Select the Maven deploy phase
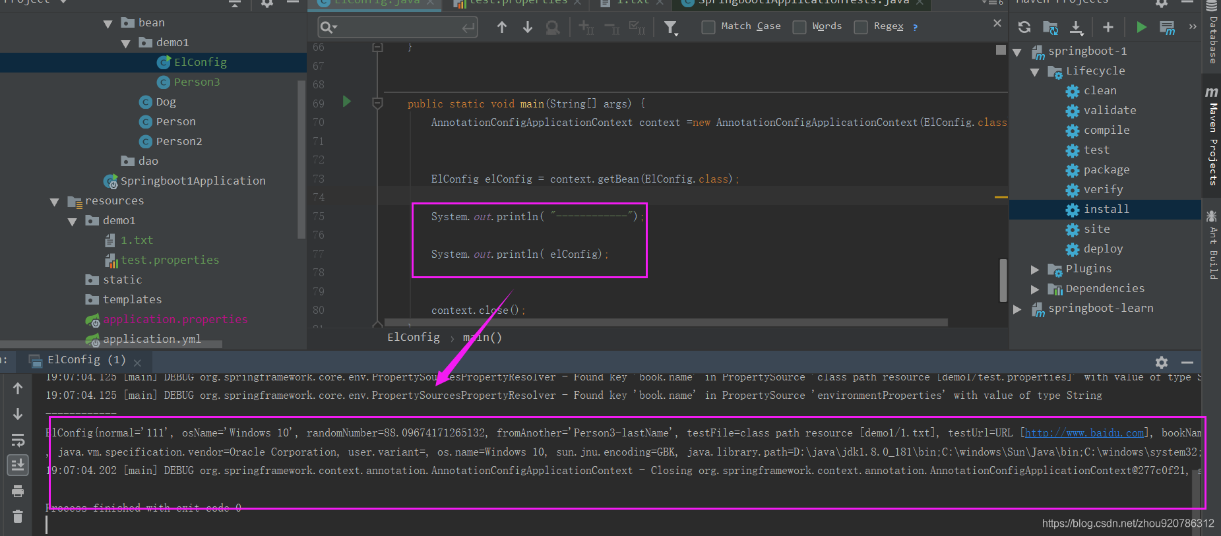Viewport: 1221px width, 536px height. click(1103, 249)
